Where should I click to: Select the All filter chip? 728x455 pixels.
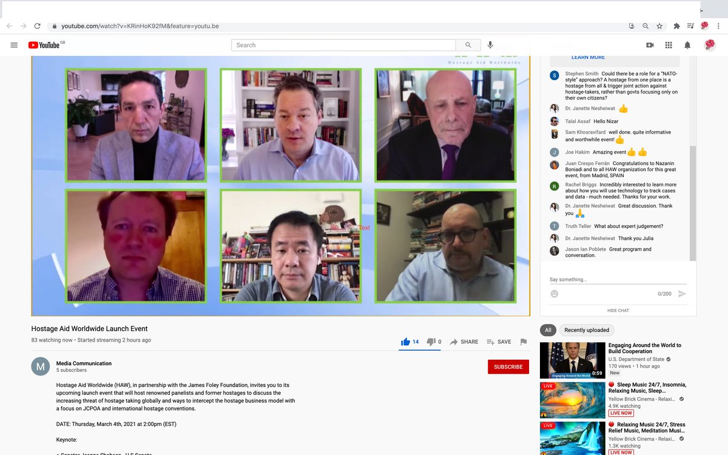pyautogui.click(x=548, y=330)
